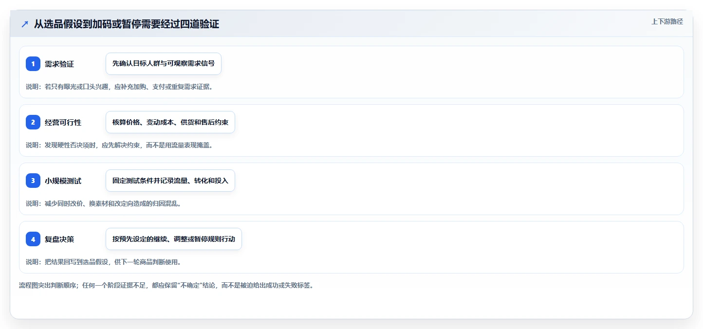Click the note starting 说明：把结果回写到选品假设

104,262
